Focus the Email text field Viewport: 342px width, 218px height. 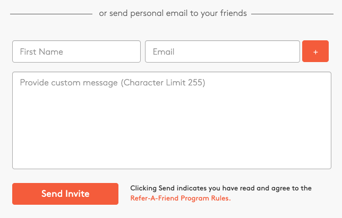click(x=222, y=51)
